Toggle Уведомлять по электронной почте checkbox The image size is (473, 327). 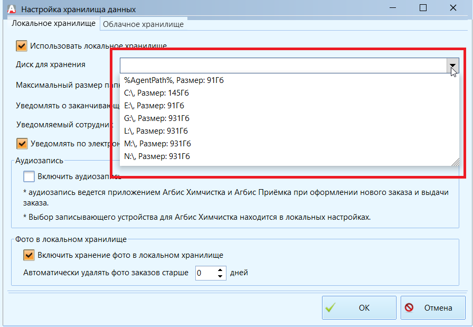(22, 144)
